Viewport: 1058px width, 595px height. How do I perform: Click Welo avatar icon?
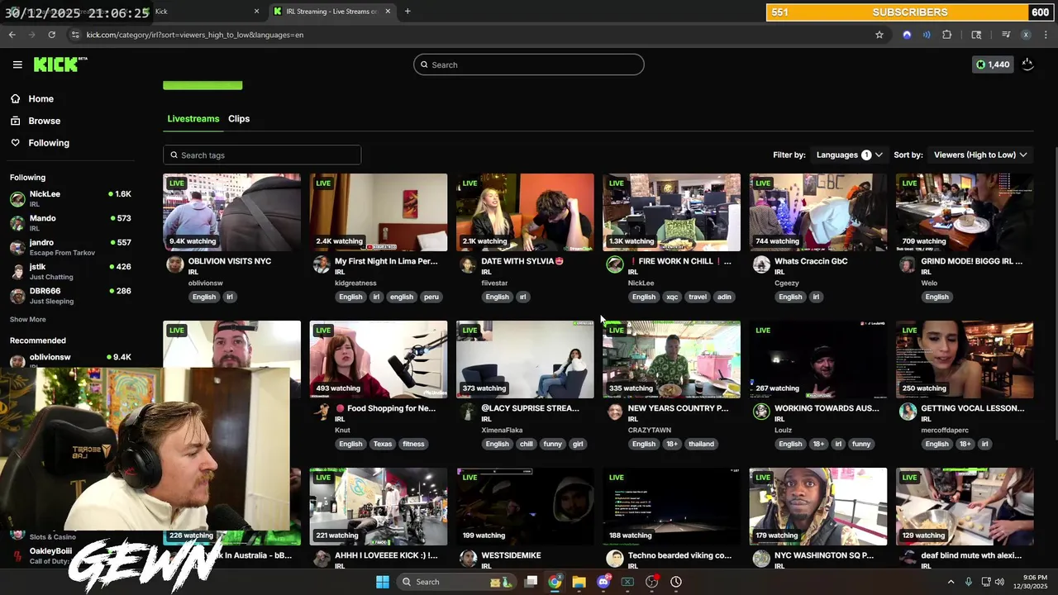click(x=908, y=264)
